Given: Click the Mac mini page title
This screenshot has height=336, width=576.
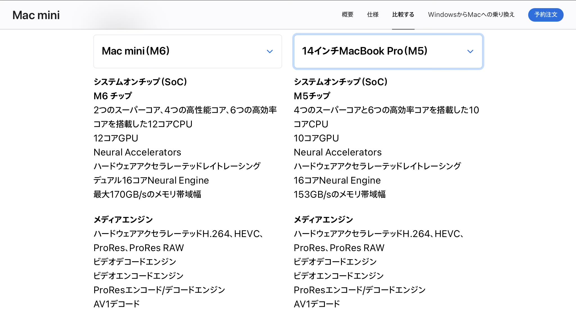Looking at the screenshot, I should [36, 15].
